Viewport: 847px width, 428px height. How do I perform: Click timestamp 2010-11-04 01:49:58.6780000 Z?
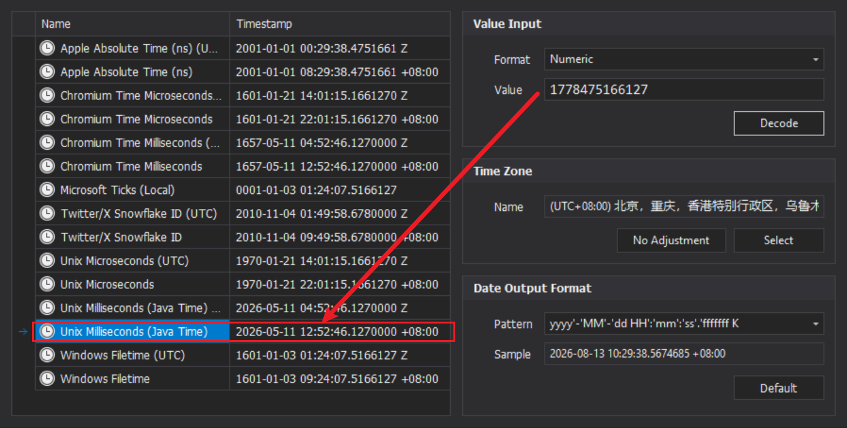pyautogui.click(x=322, y=213)
